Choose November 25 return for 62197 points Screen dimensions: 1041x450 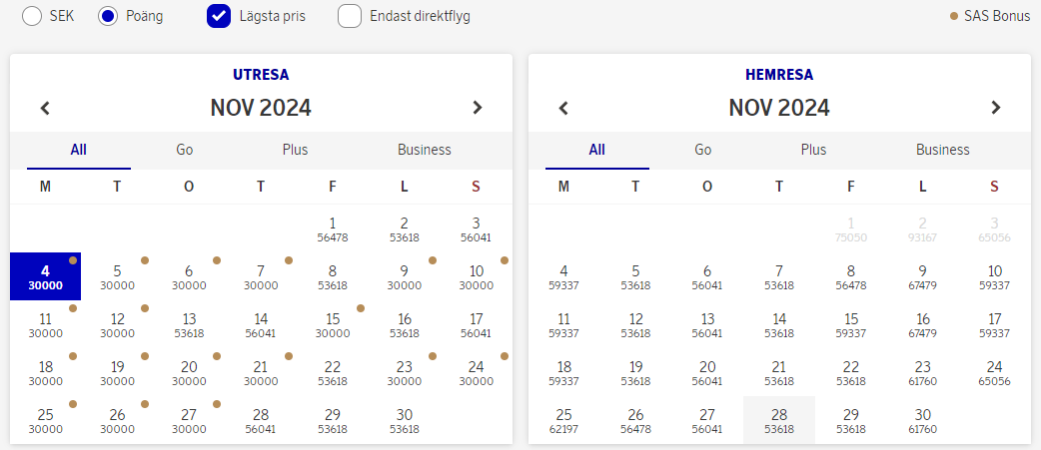tap(563, 420)
